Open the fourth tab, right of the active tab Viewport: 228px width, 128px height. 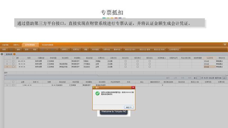tap(47, 45)
